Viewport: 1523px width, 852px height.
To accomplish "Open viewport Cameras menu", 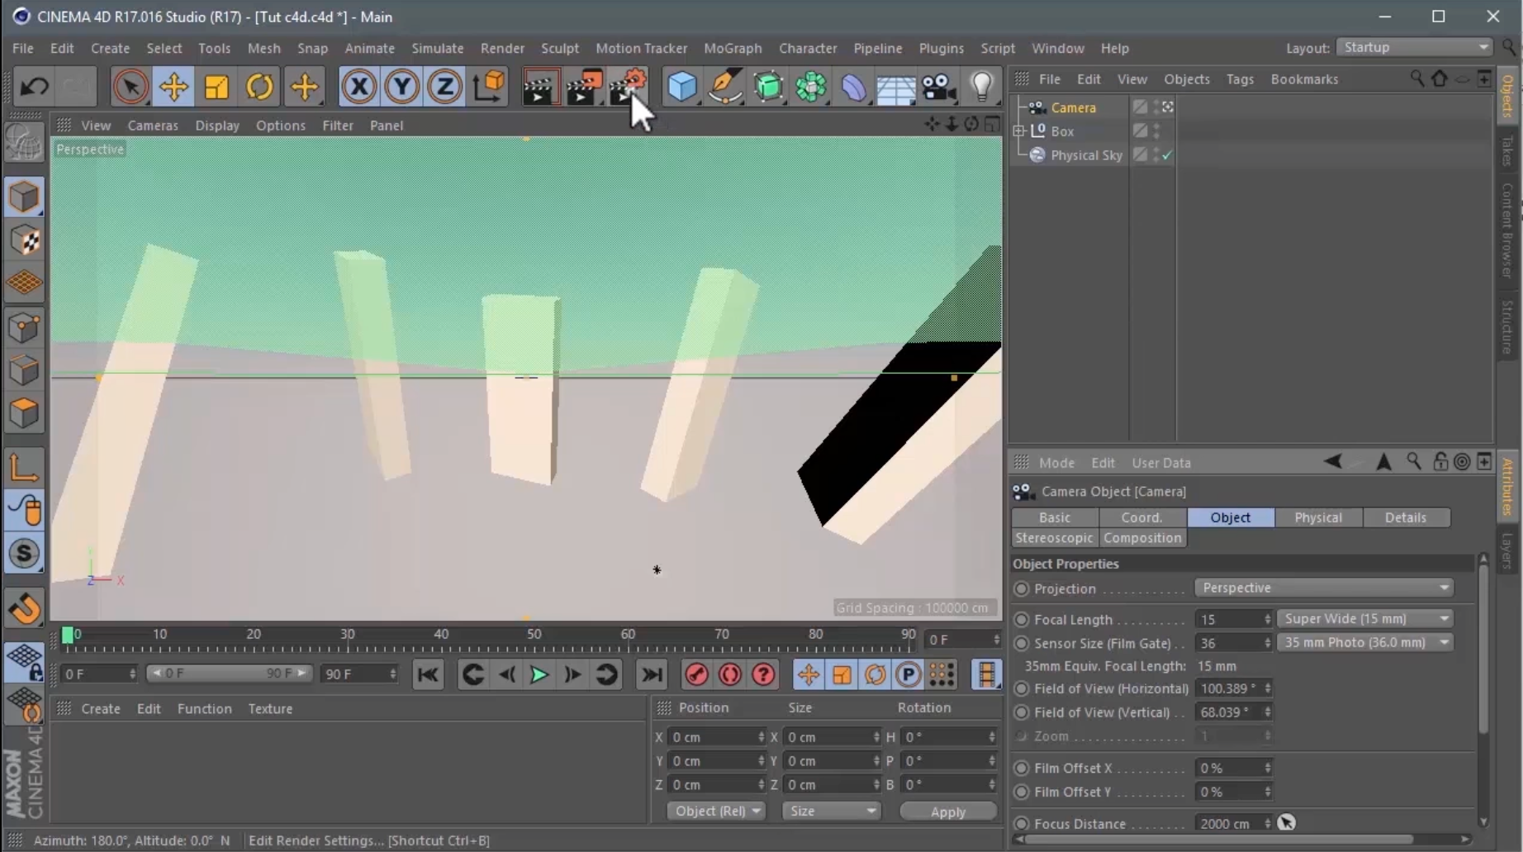I will pos(153,125).
